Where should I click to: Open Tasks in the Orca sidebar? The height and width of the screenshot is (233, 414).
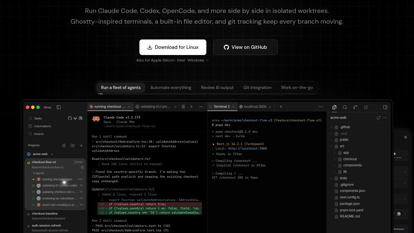click(x=38, y=118)
